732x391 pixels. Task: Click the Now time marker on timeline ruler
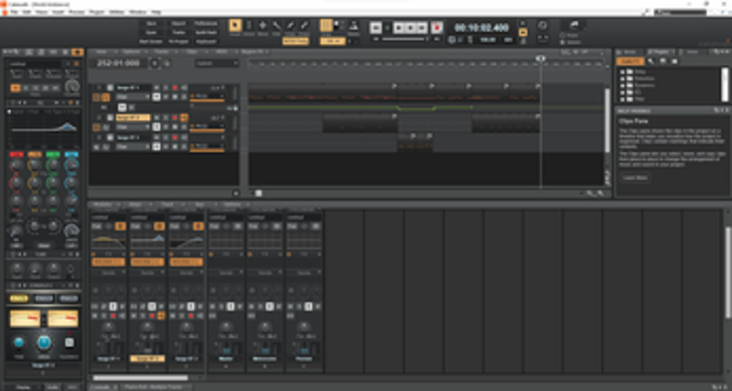541,59
